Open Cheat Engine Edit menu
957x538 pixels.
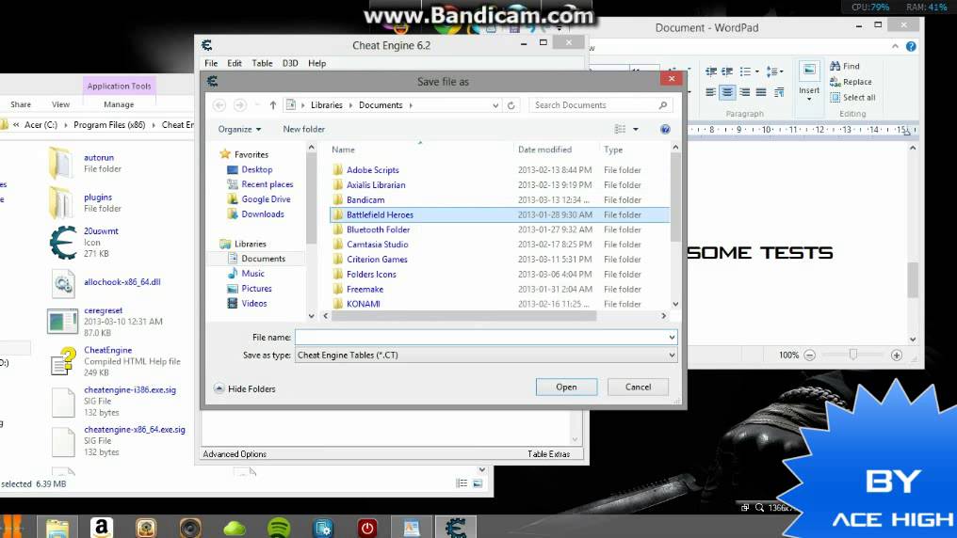tap(235, 63)
